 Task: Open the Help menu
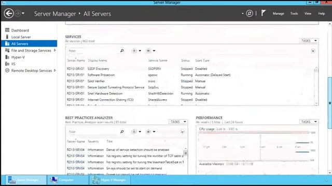[x=322, y=13]
